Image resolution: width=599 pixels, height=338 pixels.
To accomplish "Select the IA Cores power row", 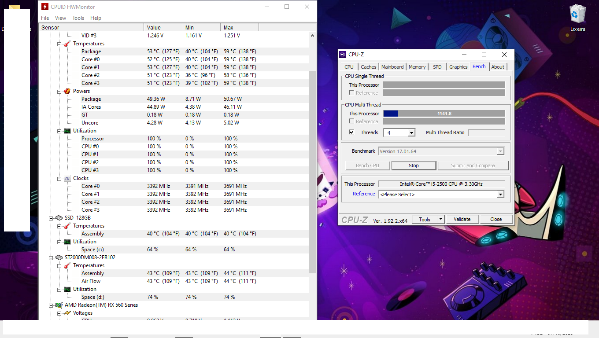I will (x=174, y=107).
